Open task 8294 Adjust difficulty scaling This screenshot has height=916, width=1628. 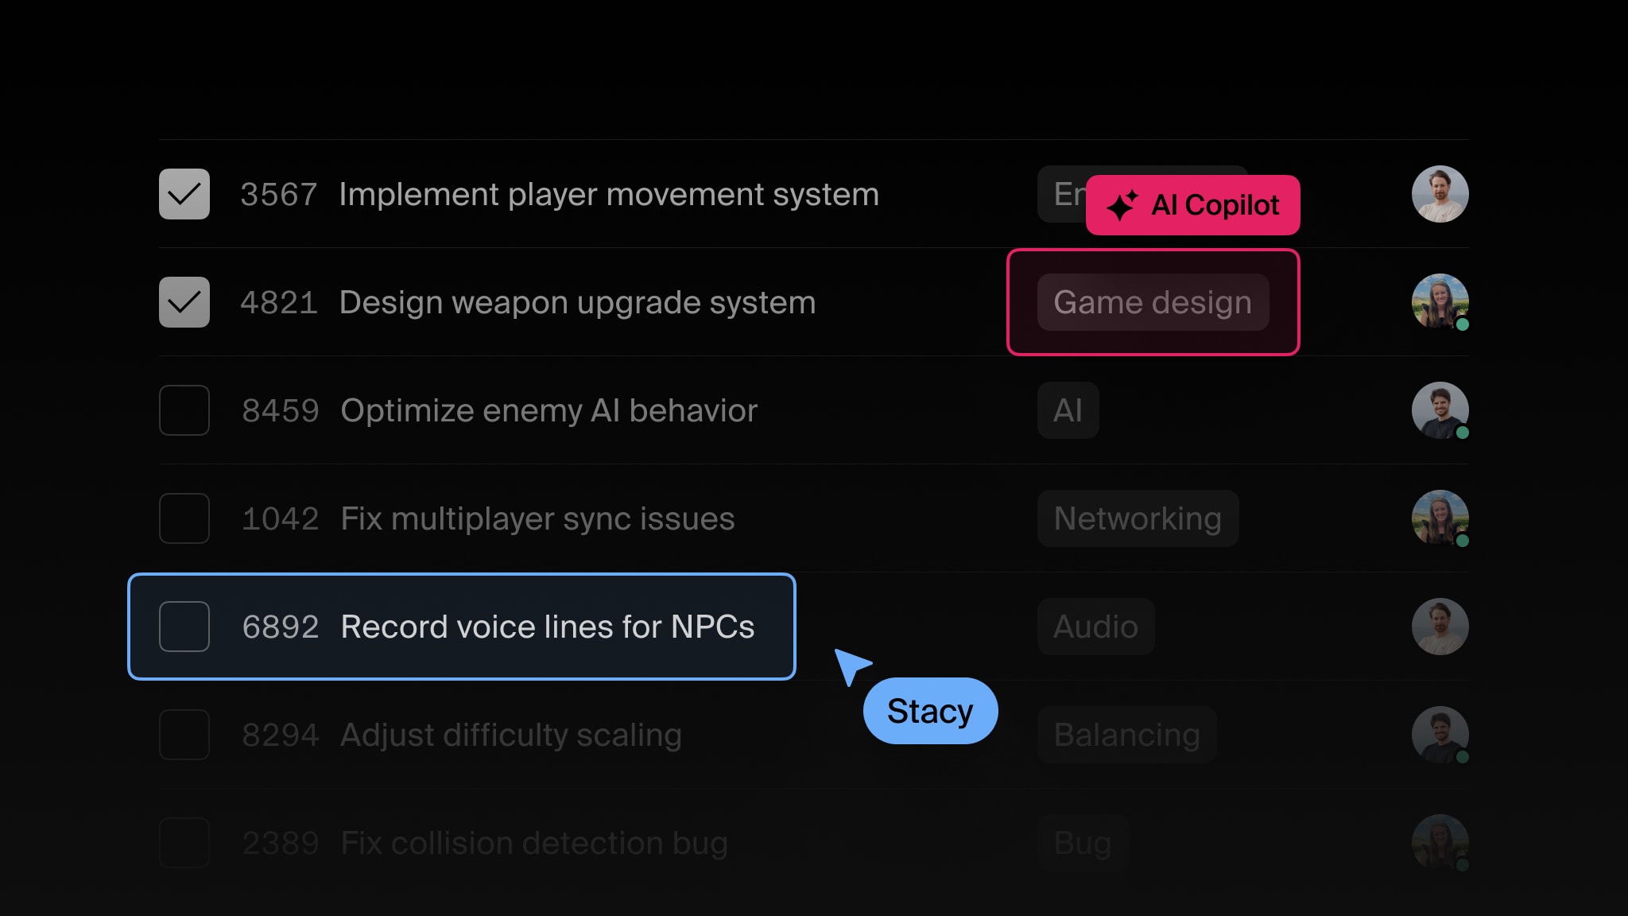click(510, 735)
